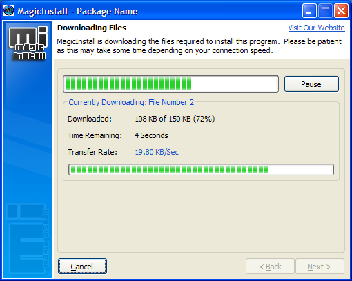Pause the current download
Viewport: 352px width, 281px height.
[311, 84]
